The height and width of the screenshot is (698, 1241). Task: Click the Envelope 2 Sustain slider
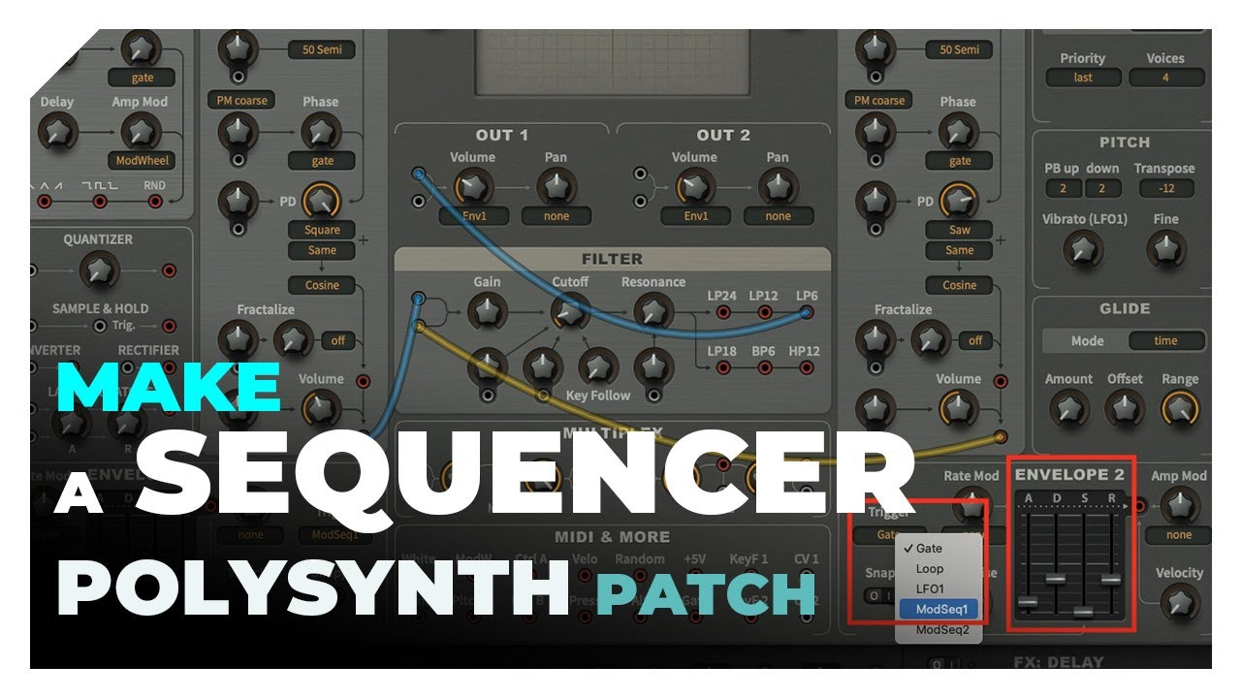[x=1084, y=612]
